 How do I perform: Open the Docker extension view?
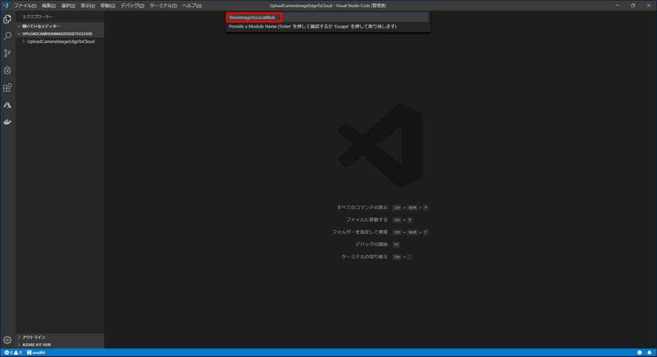[x=7, y=122]
